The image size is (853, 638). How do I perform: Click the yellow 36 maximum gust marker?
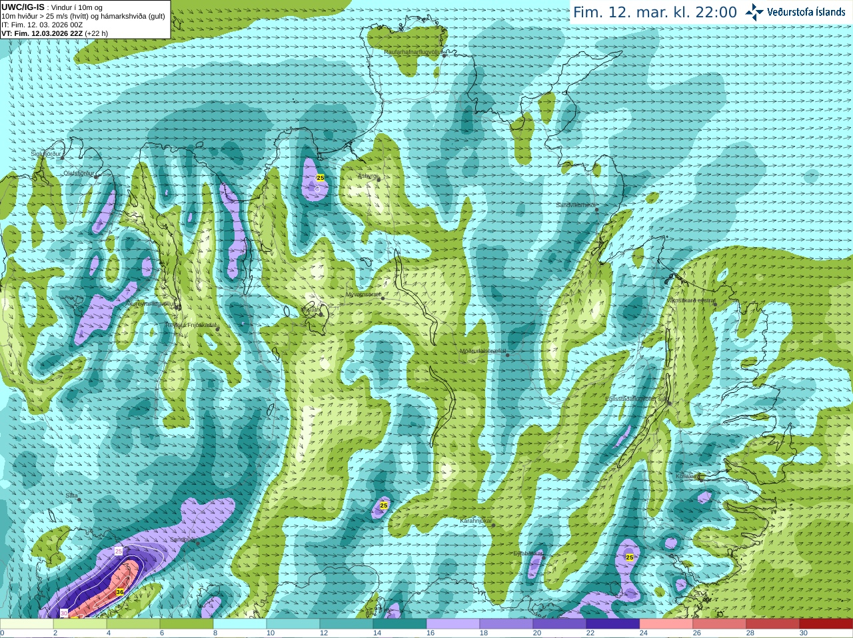point(120,592)
